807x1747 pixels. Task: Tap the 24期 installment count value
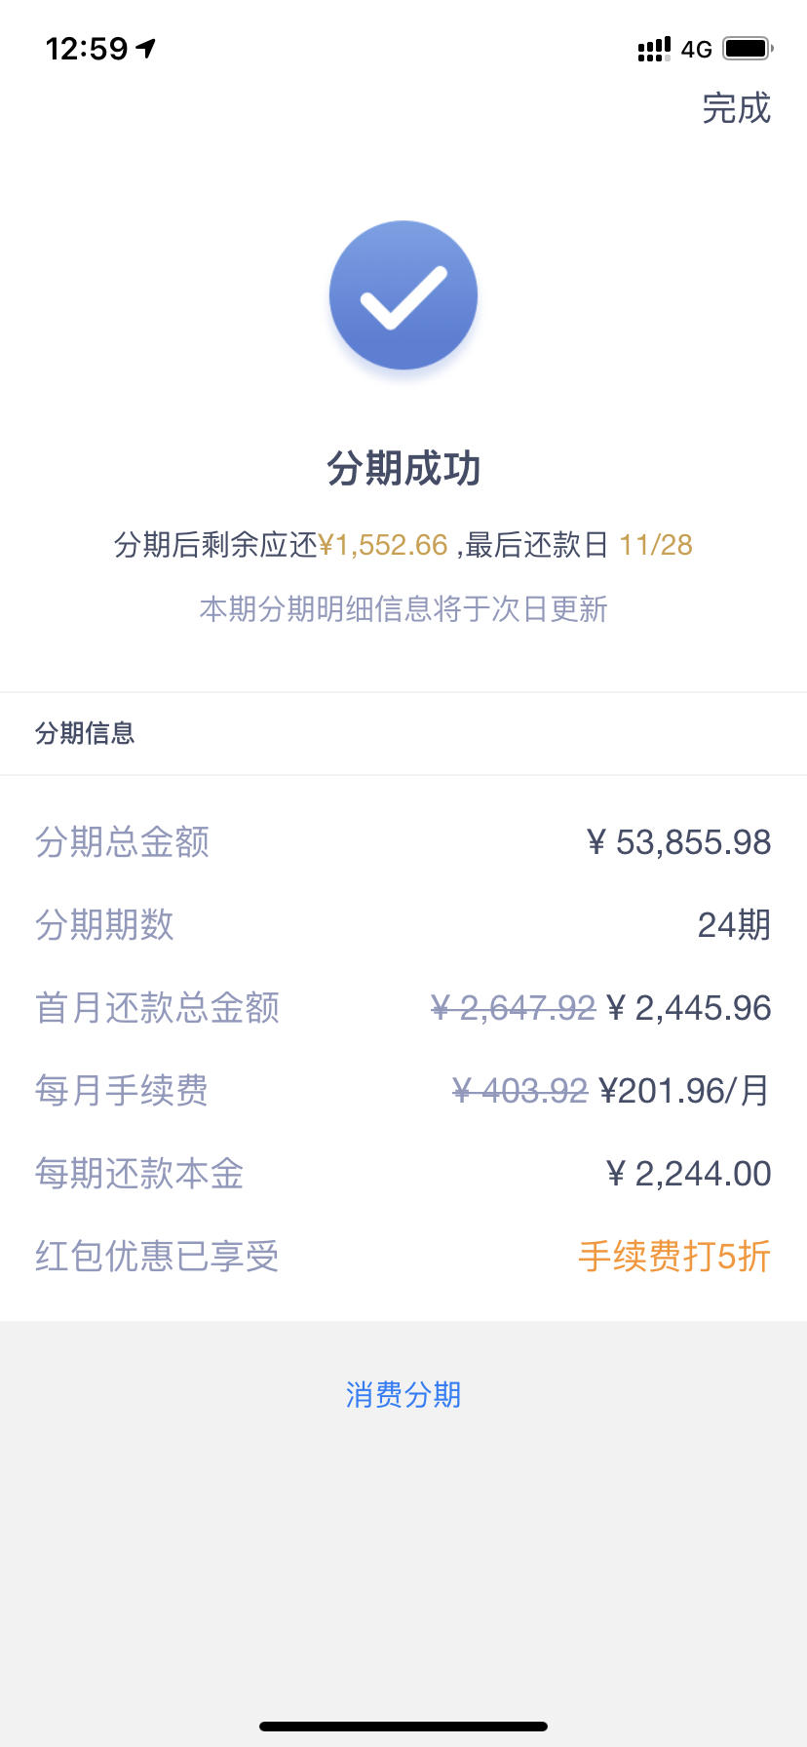pyautogui.click(x=734, y=925)
